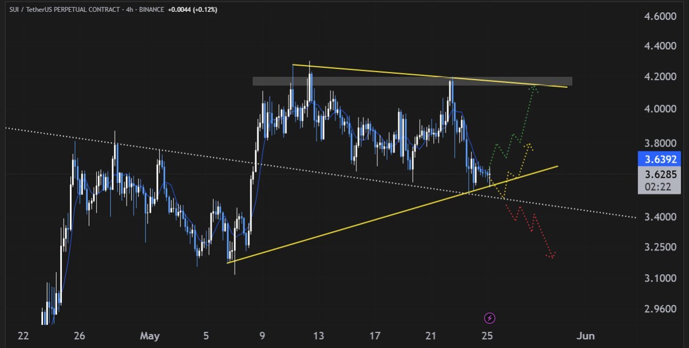Click the 17 date label on time axis
Image resolution: width=689 pixels, height=348 pixels.
[375, 336]
